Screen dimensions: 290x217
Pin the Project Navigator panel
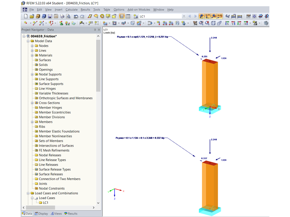click(95, 30)
